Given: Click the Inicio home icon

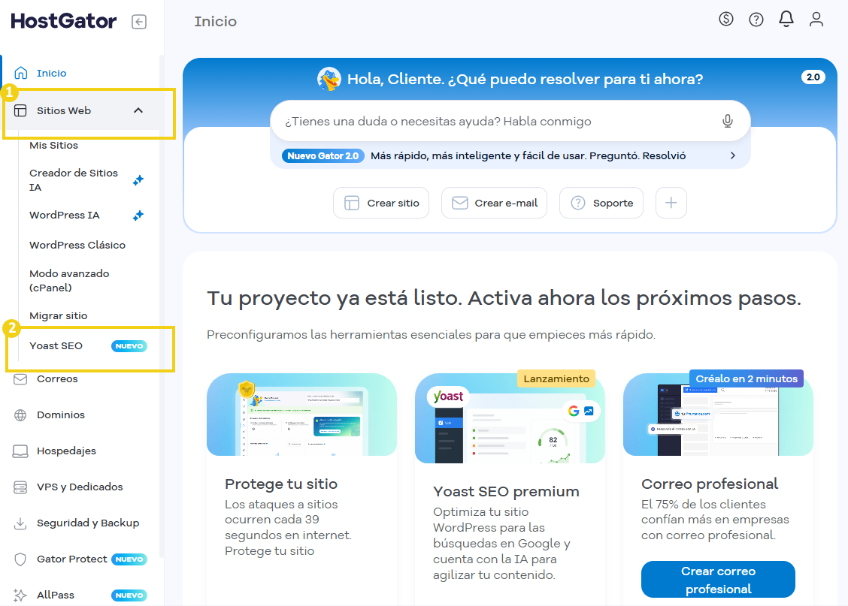Looking at the screenshot, I should click(x=20, y=73).
